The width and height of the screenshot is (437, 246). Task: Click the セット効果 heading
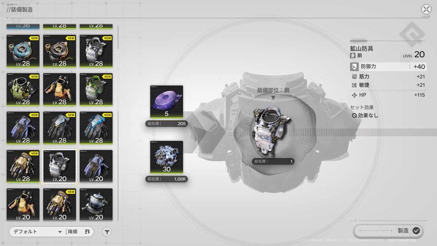coord(362,108)
